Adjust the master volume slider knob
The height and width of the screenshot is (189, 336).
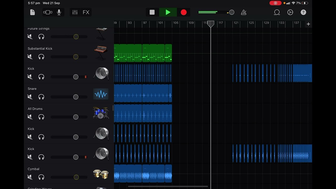point(232,12)
